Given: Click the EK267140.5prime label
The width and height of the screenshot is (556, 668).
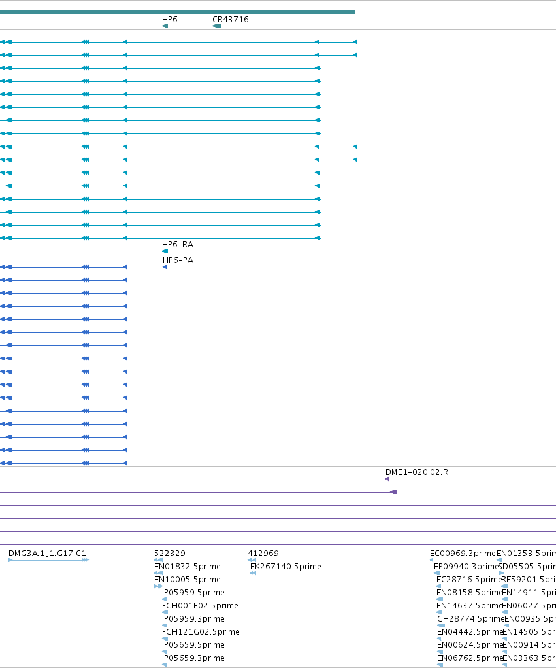Looking at the screenshot, I should (x=286, y=567).
